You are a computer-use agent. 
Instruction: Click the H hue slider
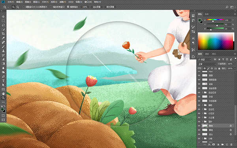click(215, 20)
